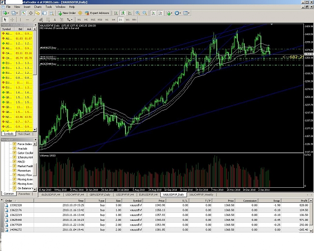Open the Tools menu

pos(48,7)
